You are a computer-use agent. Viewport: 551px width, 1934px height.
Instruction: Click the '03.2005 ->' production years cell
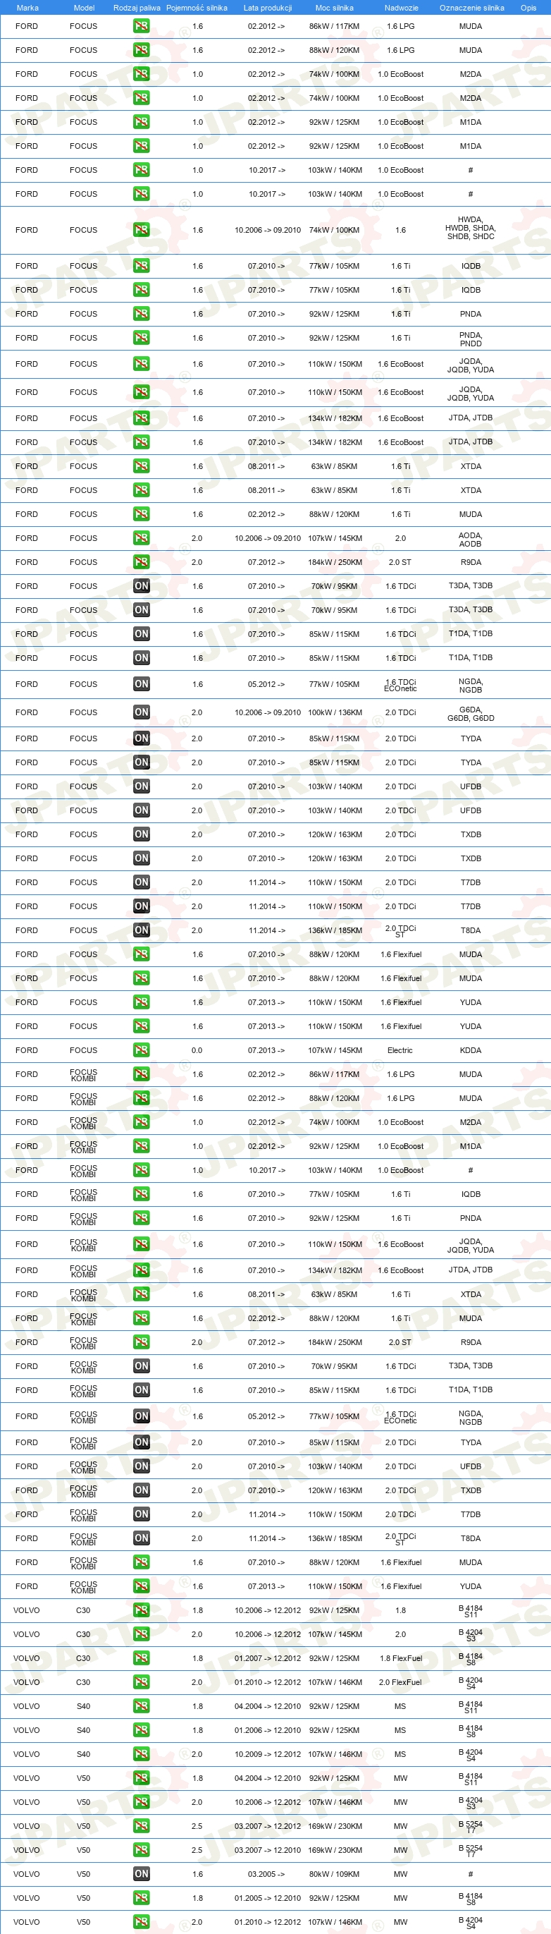point(266,1874)
